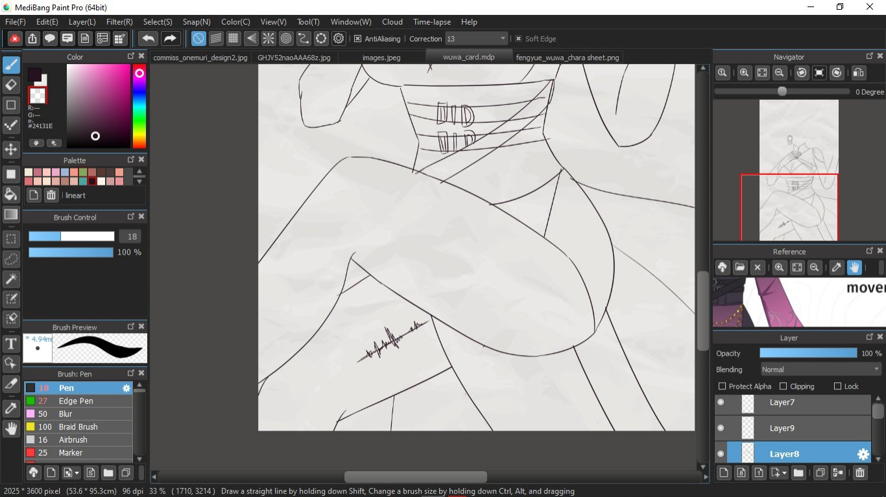Open Layer8 settings gear
The height and width of the screenshot is (497, 886).
click(863, 454)
